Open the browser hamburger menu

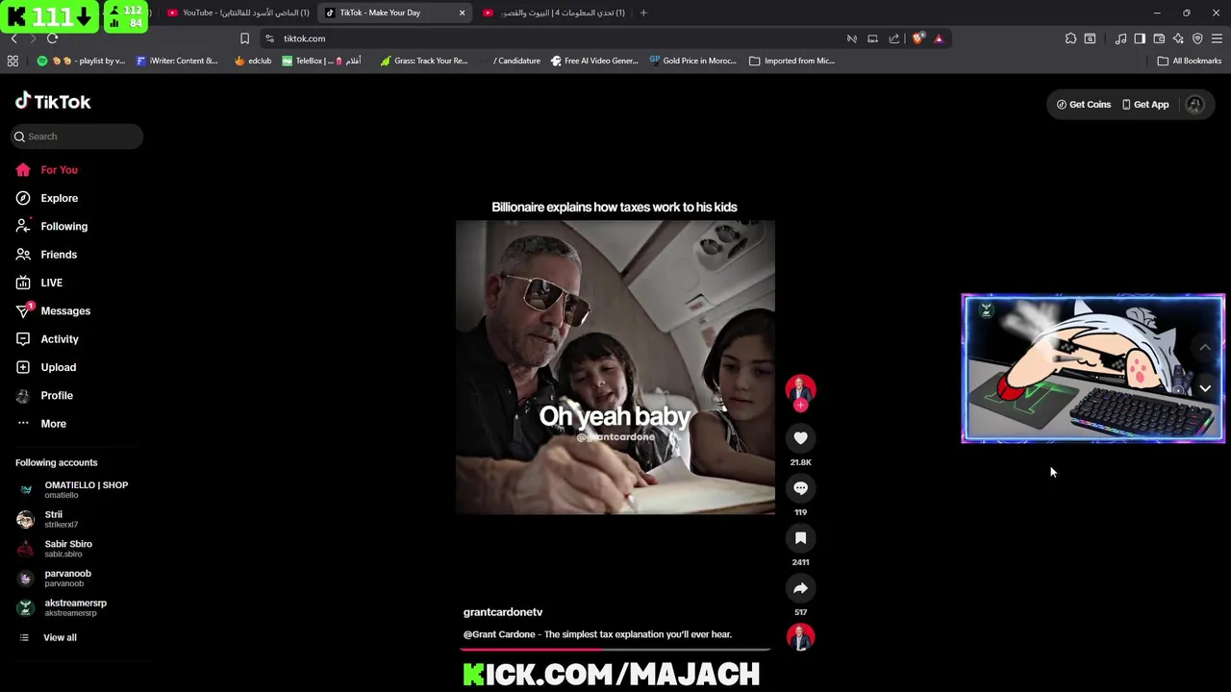(1217, 38)
